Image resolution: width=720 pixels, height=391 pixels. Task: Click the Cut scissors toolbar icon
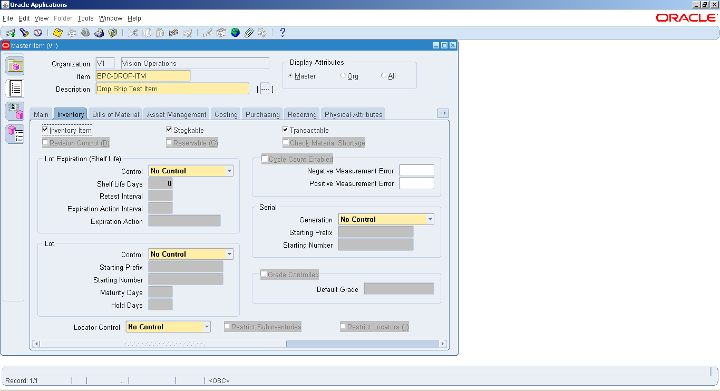133,33
